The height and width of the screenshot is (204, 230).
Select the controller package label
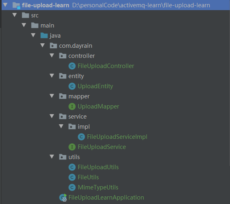click(81, 56)
